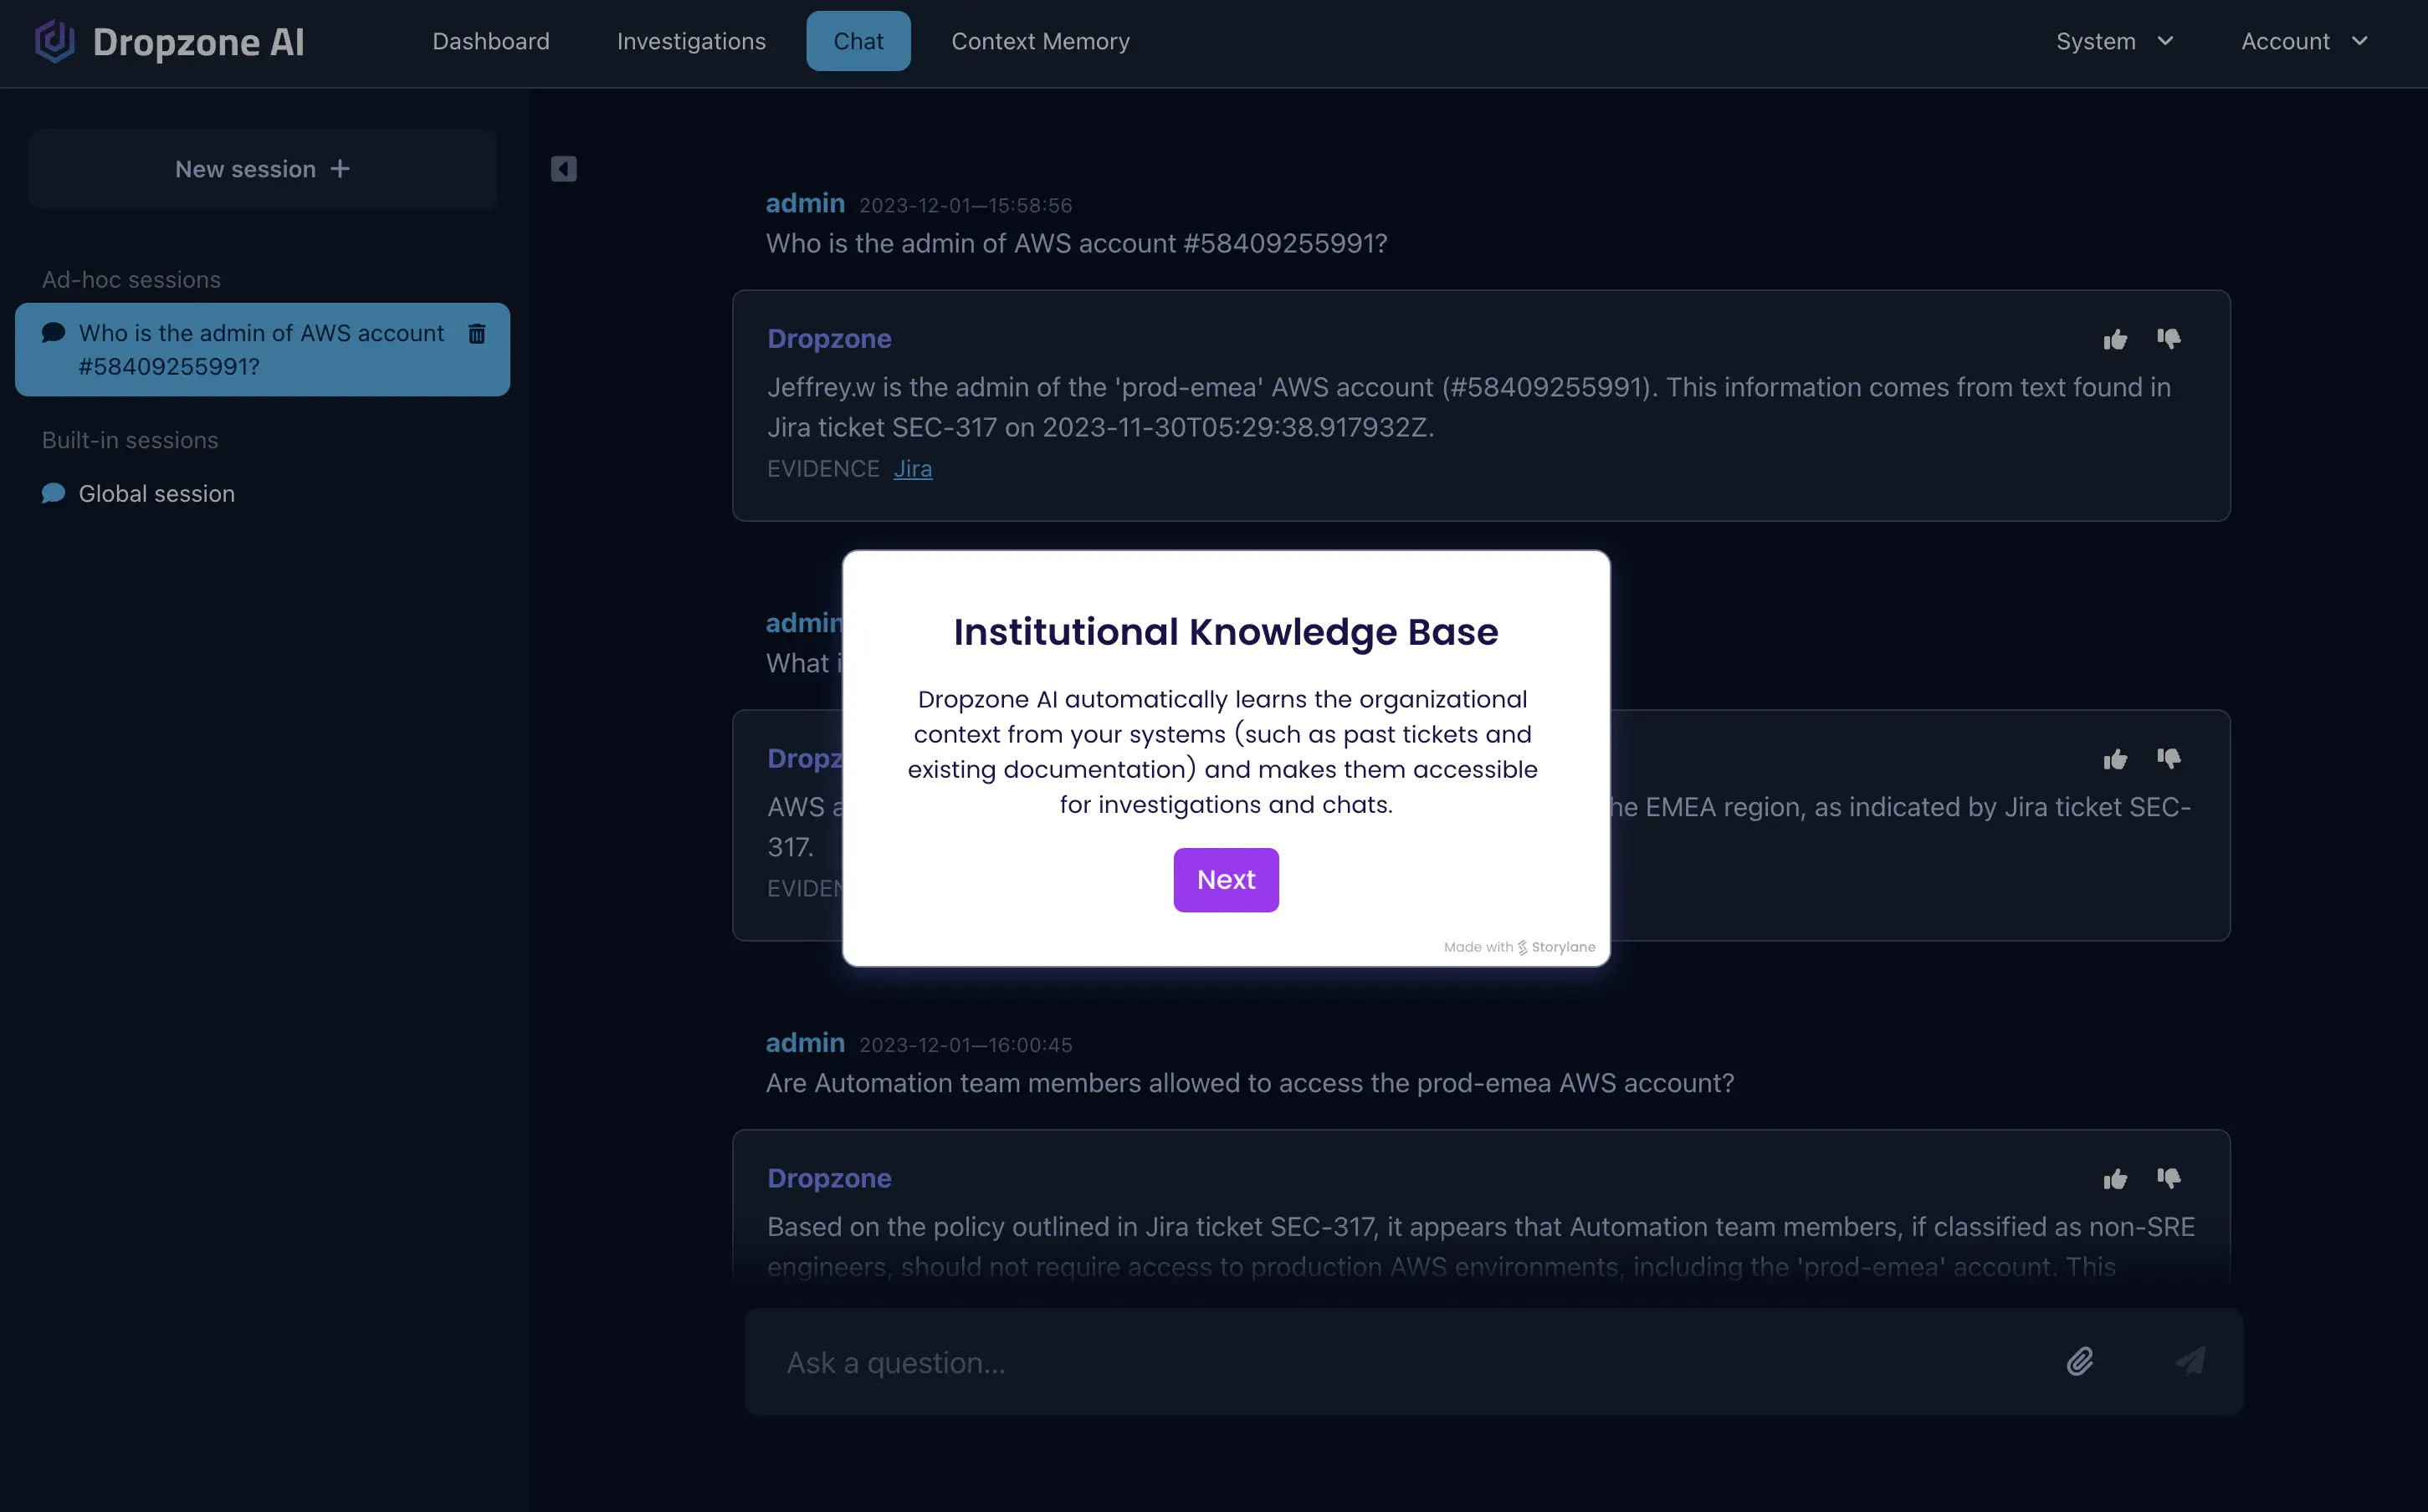Thumbs down the Jeffrey.w admin answer
The image size is (2428, 1512).
(2169, 340)
